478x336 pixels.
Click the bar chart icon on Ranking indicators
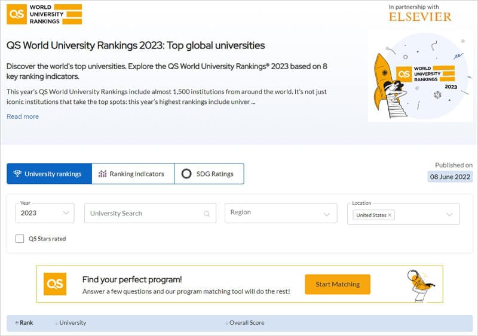coord(102,174)
